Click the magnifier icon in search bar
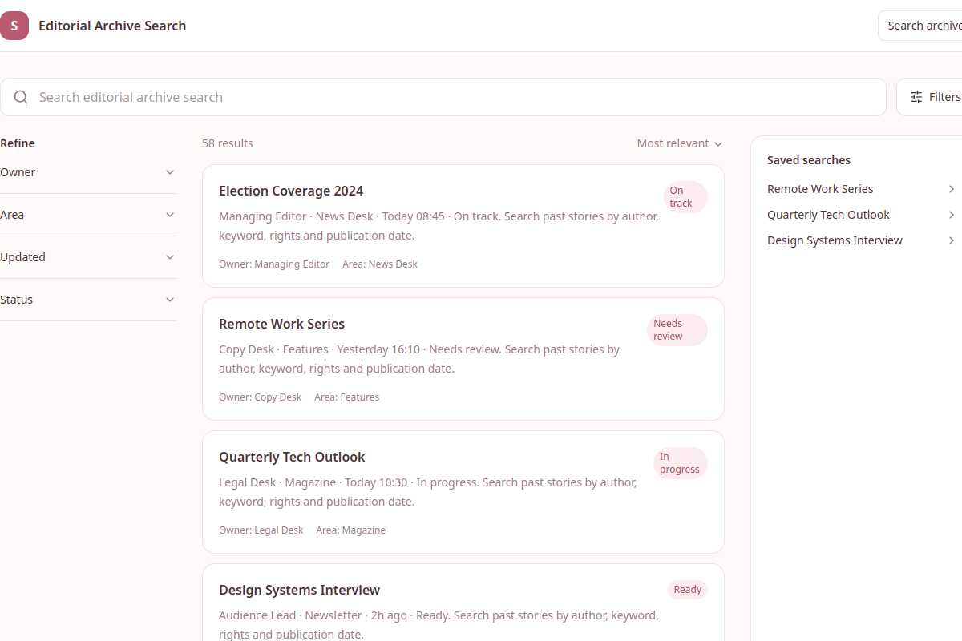 pos(21,97)
